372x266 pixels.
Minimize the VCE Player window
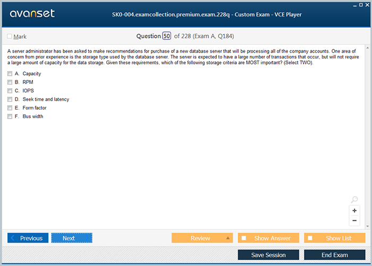tap(354, 4)
